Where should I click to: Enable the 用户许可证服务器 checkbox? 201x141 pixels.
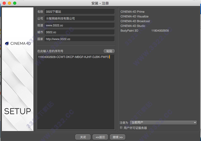121,128
